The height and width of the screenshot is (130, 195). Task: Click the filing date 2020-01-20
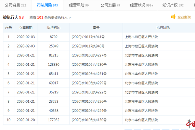[26, 120]
